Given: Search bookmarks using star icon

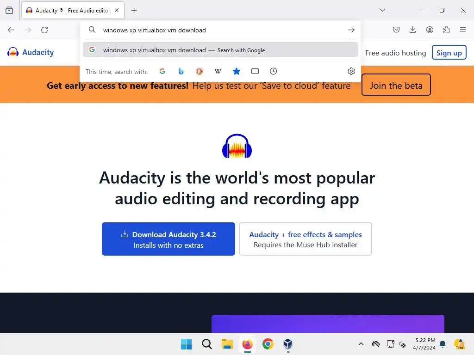Looking at the screenshot, I should click(x=237, y=71).
